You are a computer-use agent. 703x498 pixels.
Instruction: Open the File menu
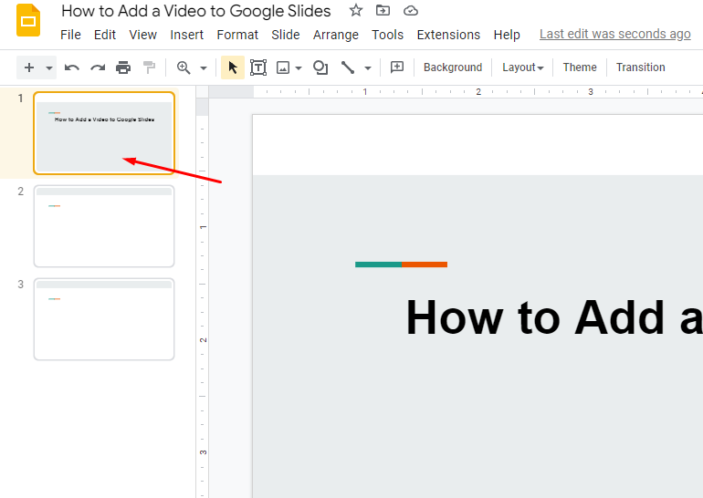70,35
